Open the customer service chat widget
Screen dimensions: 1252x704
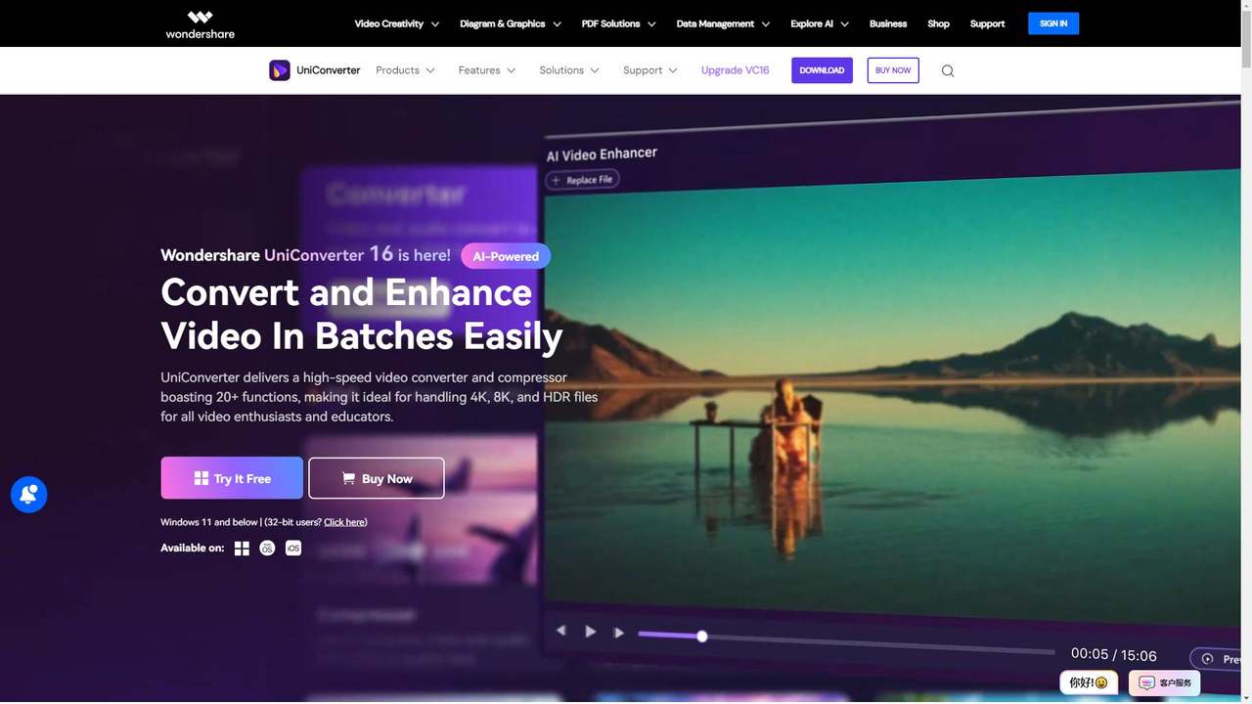click(x=1165, y=682)
